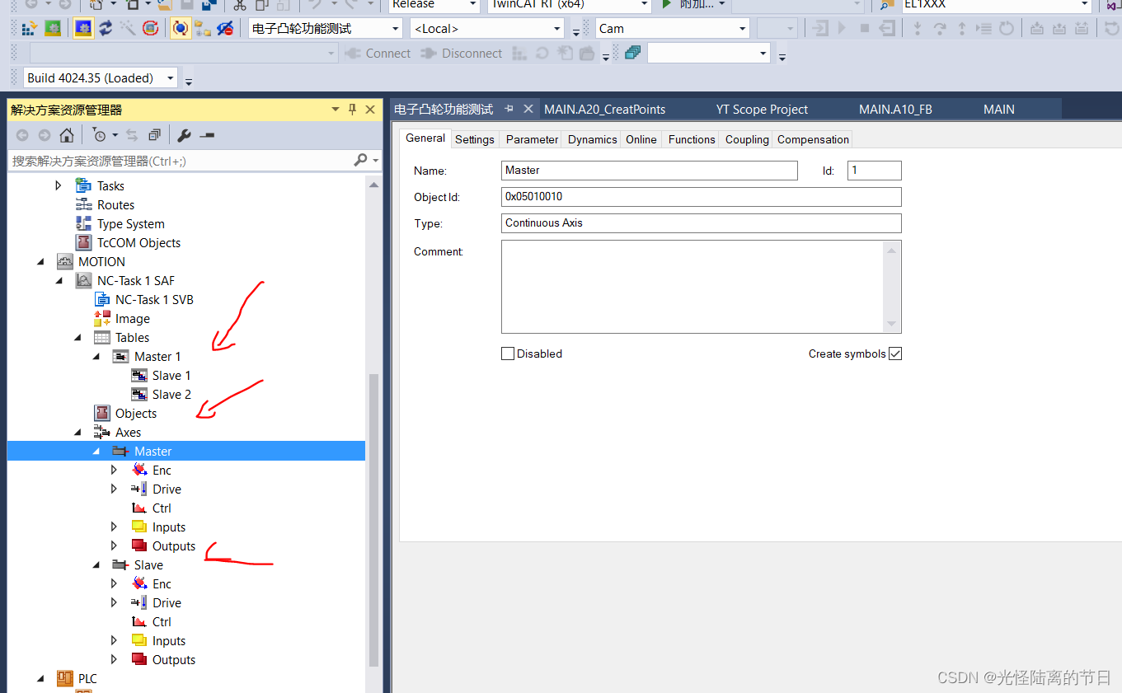Select the Objects node under NC-Task

[x=135, y=413]
